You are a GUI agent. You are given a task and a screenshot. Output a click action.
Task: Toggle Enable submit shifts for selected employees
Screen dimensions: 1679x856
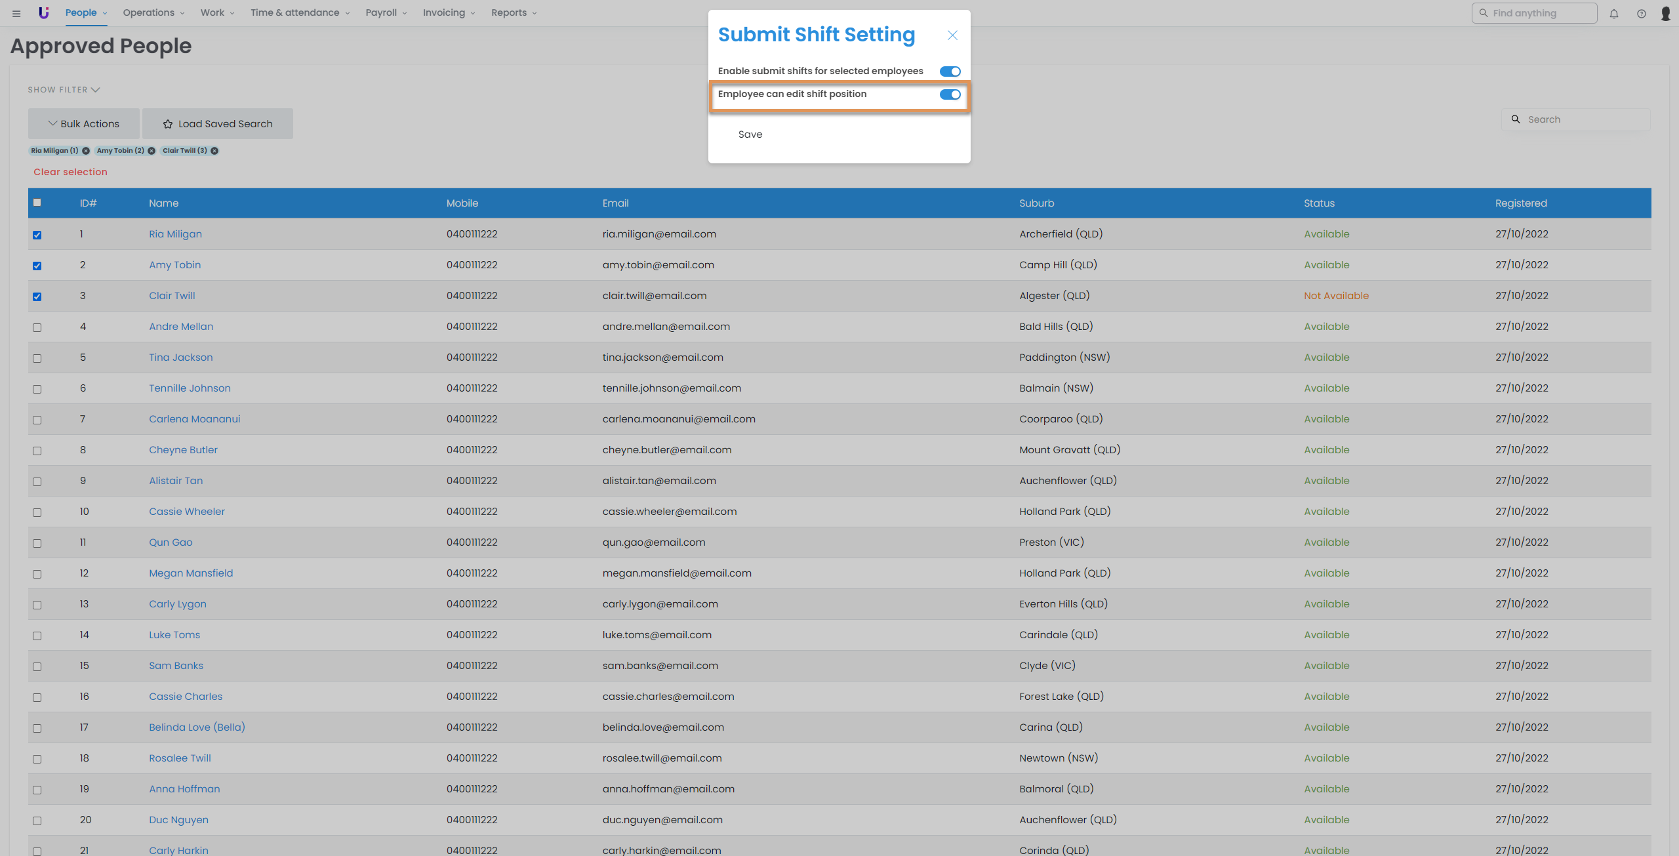point(950,71)
